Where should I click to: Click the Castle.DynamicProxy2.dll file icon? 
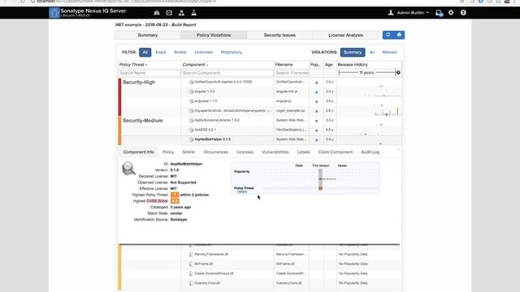[x=191, y=273]
